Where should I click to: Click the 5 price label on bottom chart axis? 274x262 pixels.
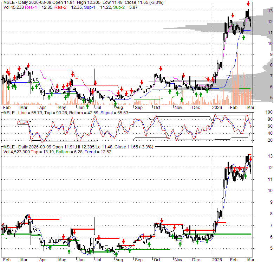(x=272, y=248)
